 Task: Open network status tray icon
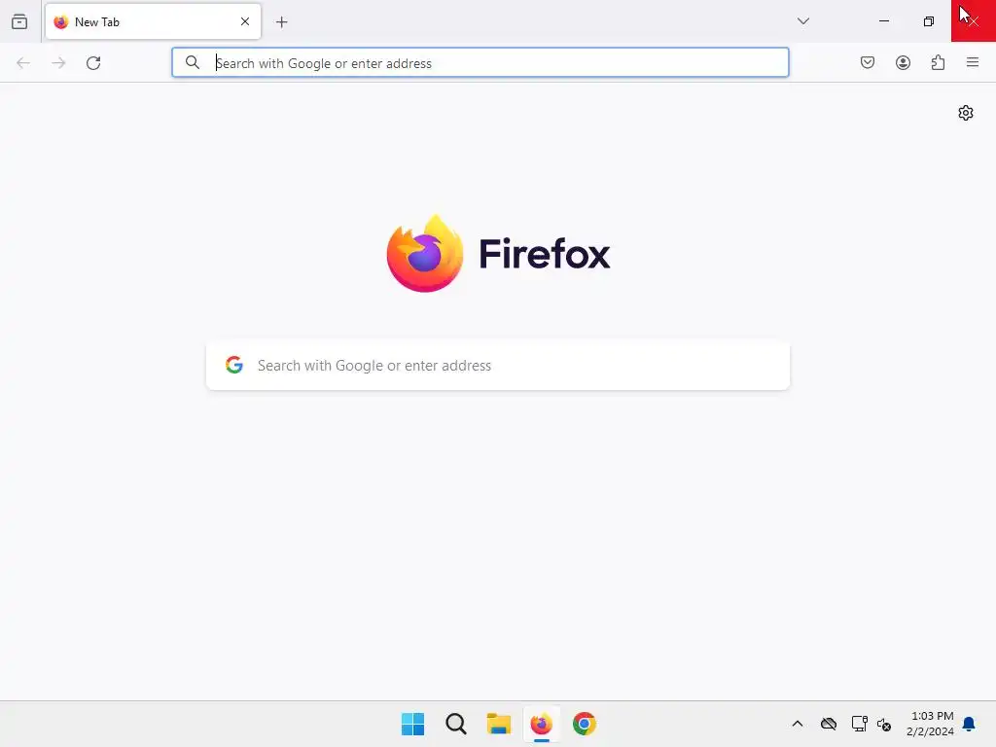860,724
